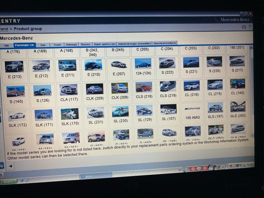Screen dimensions: 264x198
Task: Pick the CLK (208) model image
Action: pos(120,88)
